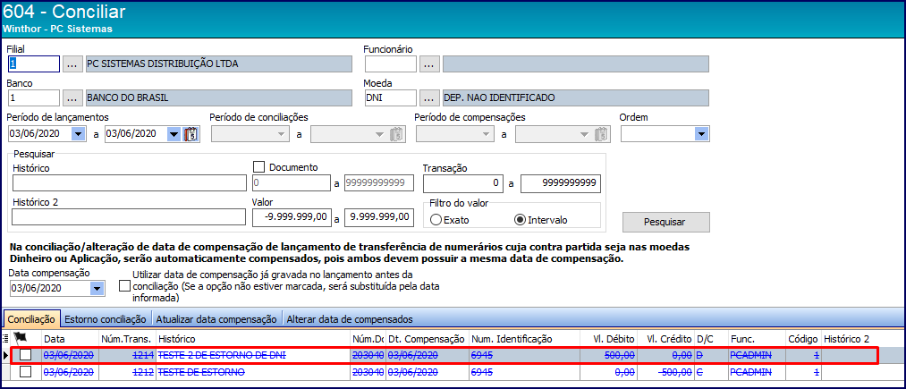Open Moeda lookup ellipsis button

pos(429,97)
